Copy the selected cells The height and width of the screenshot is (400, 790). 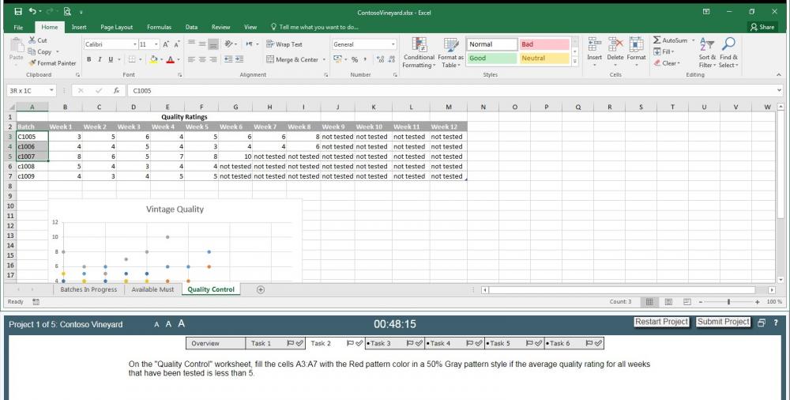[x=39, y=51]
